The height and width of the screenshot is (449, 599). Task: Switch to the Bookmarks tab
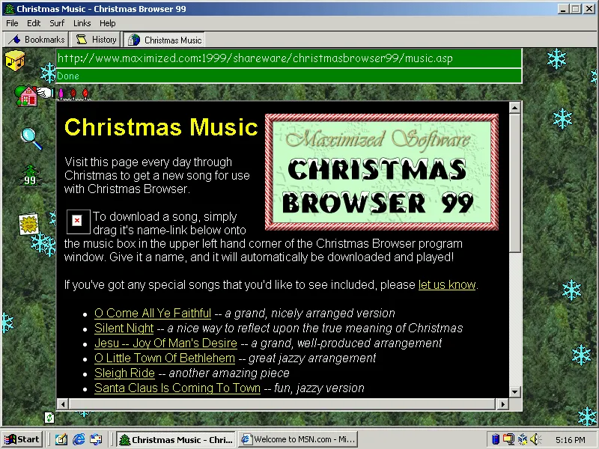click(36, 40)
